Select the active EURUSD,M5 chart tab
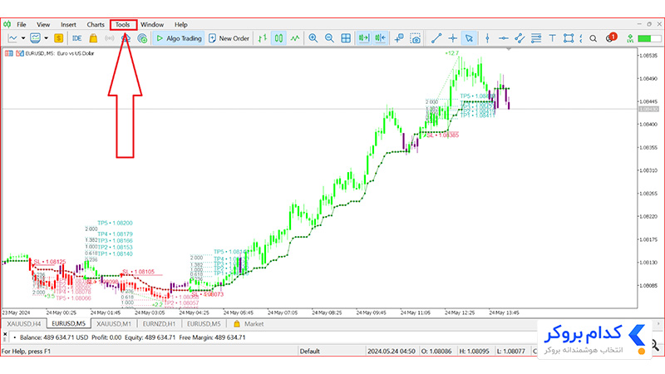 [68, 323]
